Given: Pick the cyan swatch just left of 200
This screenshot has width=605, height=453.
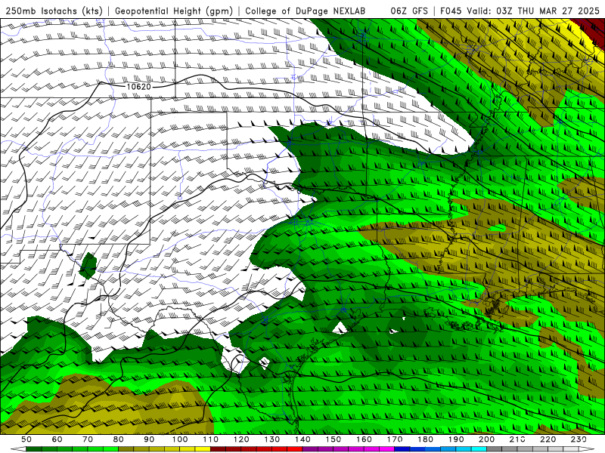Looking at the screenshot, I should pos(479,449).
